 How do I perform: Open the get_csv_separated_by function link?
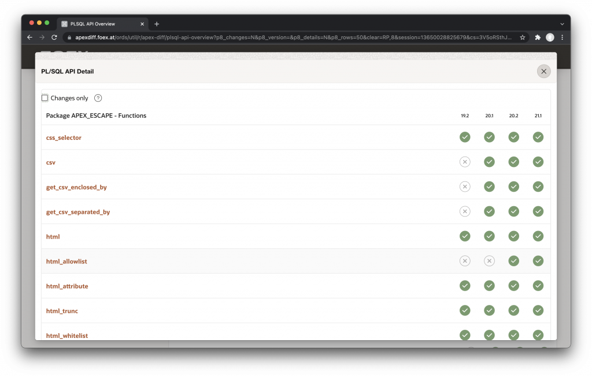tap(78, 212)
